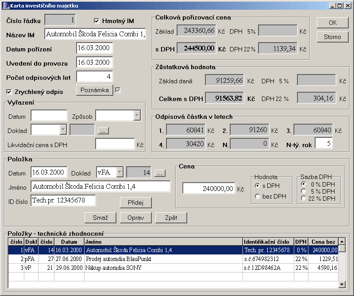Click the Základ value 243360,66
The height and width of the screenshot is (296, 354).
coord(196,30)
